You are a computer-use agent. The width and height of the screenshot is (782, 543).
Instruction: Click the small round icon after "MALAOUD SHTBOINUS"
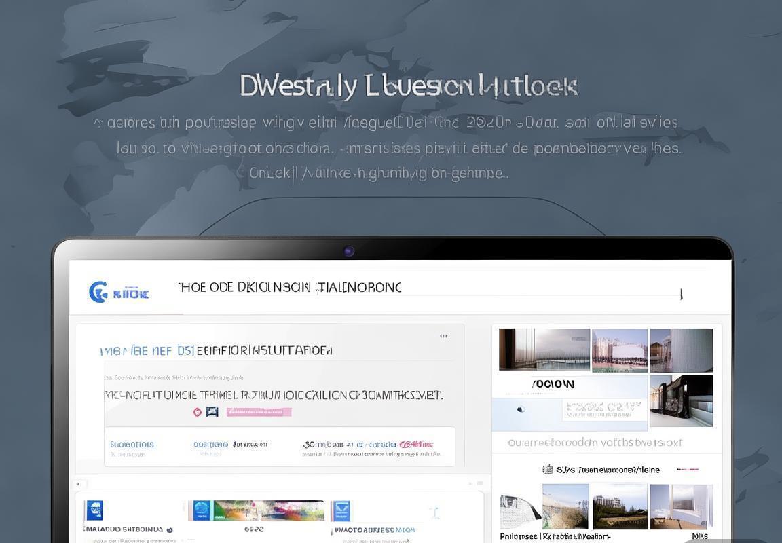click(x=170, y=530)
